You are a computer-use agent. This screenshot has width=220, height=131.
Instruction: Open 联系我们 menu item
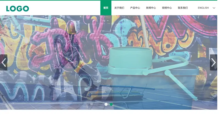point(183,8)
